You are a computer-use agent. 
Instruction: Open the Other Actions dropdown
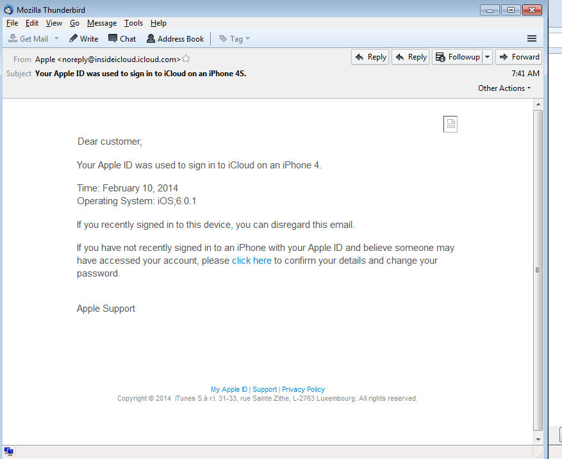[x=504, y=88]
